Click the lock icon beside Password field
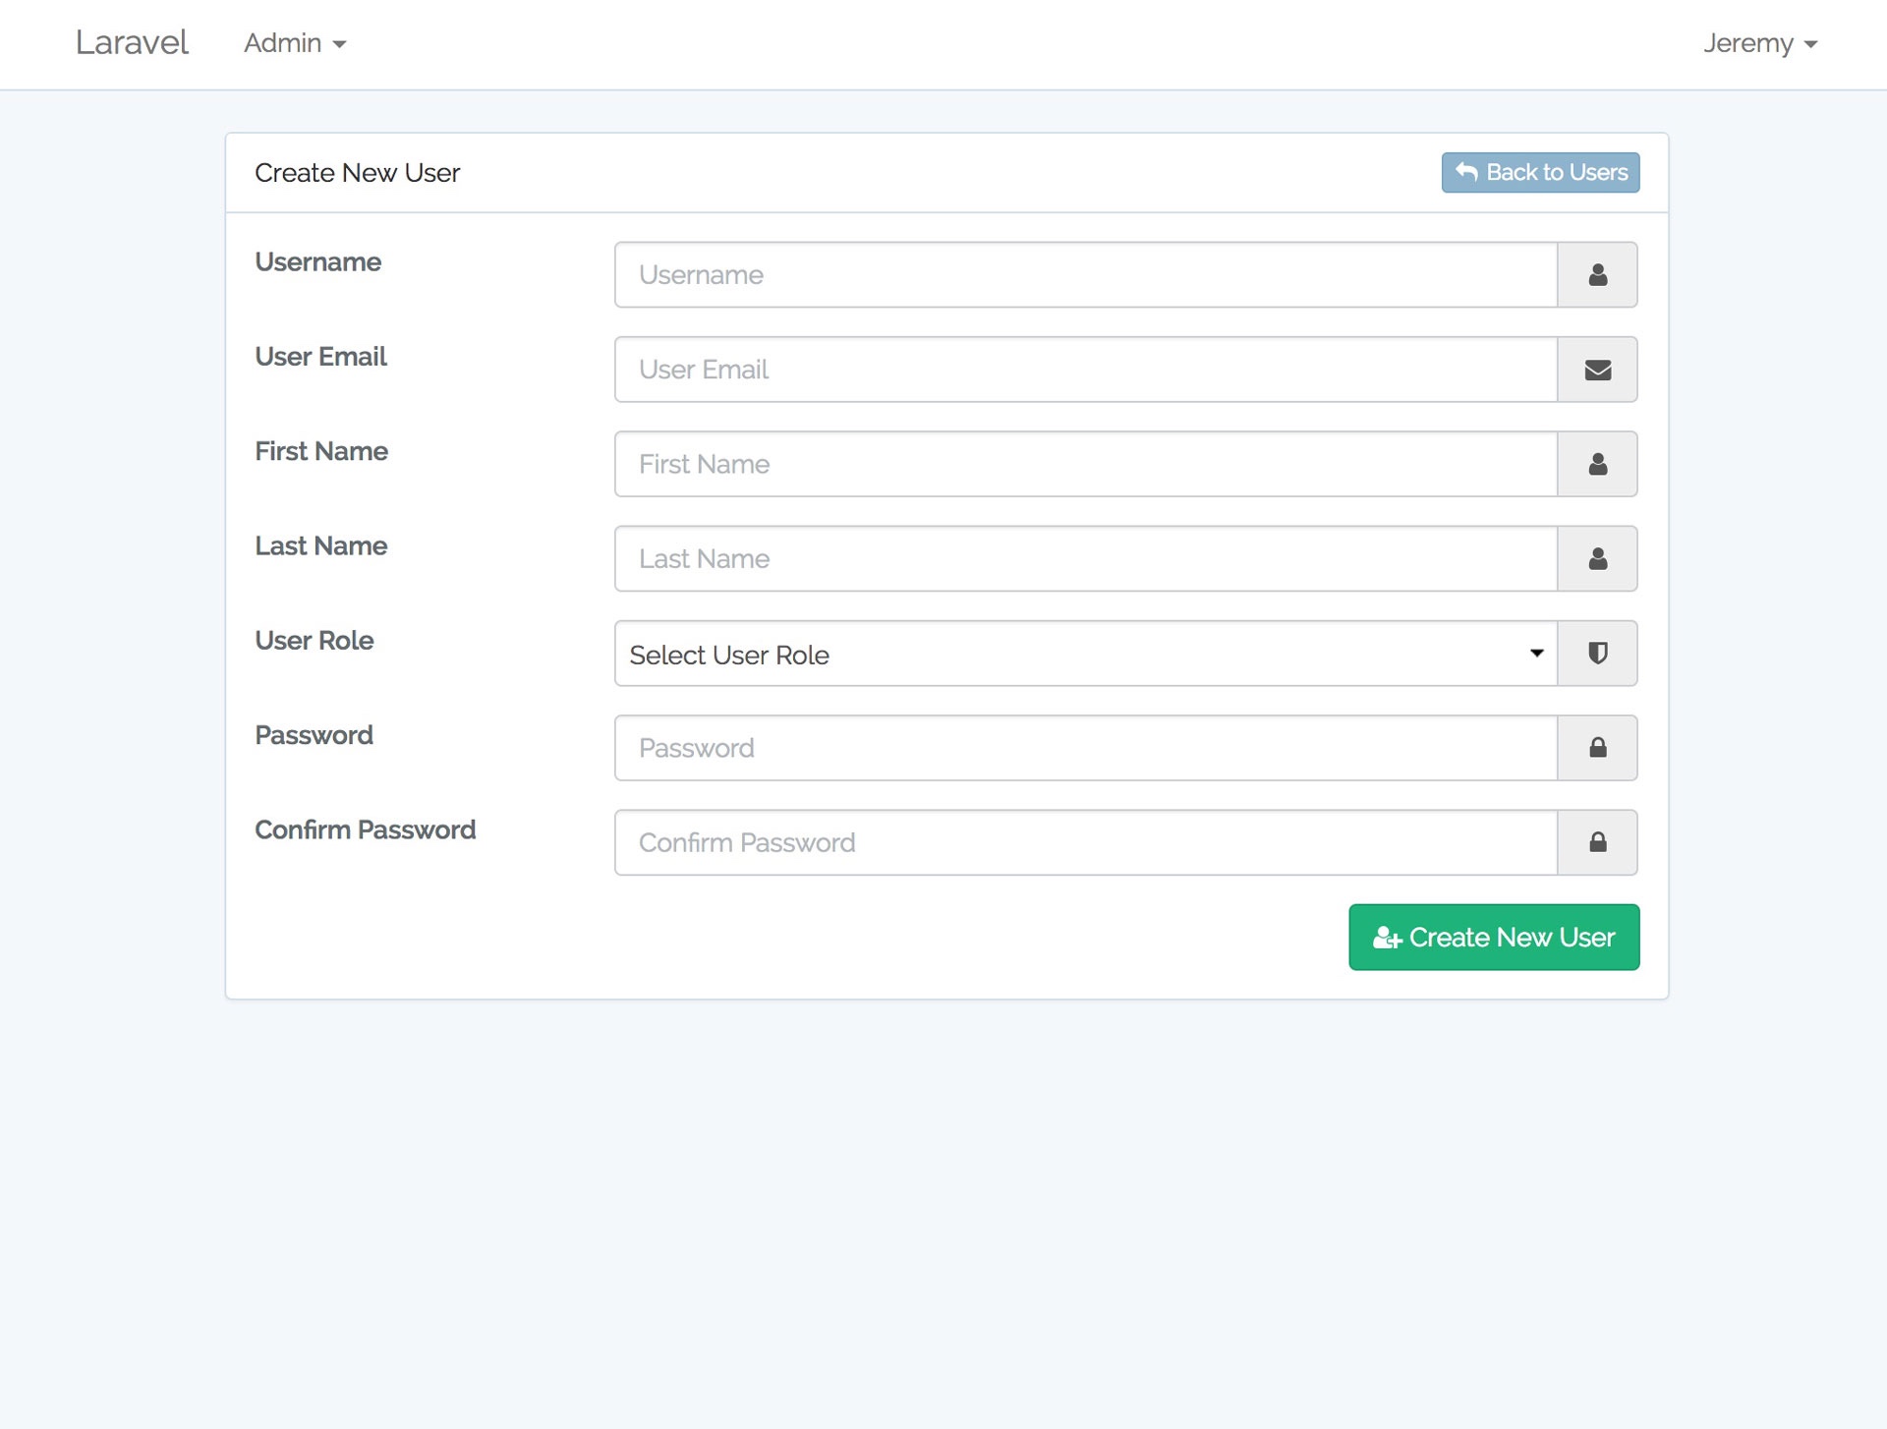This screenshot has width=1887, height=1429. (1597, 748)
